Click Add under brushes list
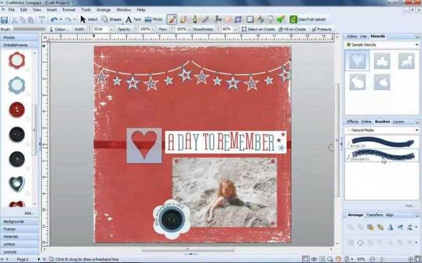The height and width of the screenshot is (263, 422). [410, 206]
